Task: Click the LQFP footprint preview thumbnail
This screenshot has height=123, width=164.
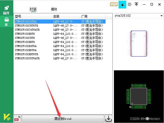Action: pos(139,96)
